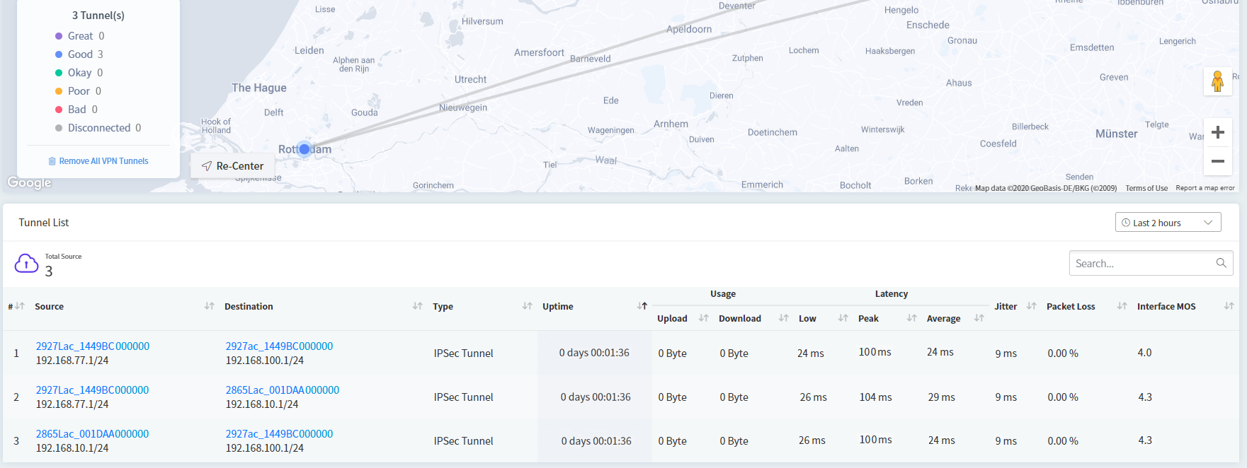The width and height of the screenshot is (1247, 468).
Task: Click the Okay status legend entry
Action: pos(79,73)
